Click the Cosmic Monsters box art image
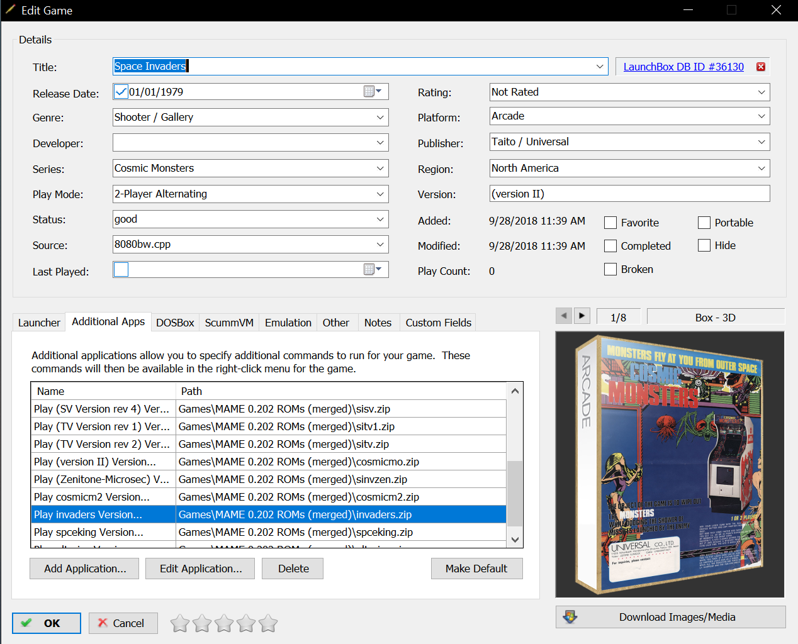 [x=670, y=464]
